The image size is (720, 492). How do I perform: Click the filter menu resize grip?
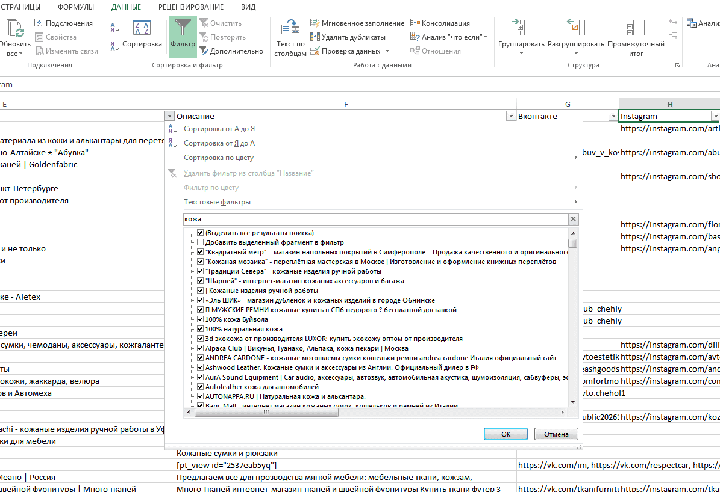(580, 447)
